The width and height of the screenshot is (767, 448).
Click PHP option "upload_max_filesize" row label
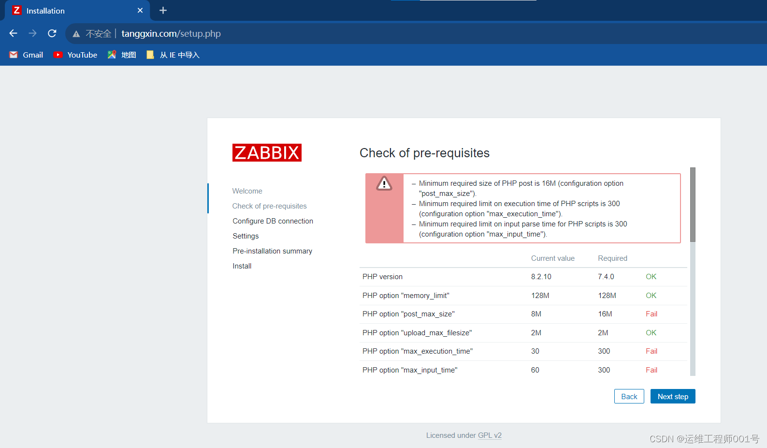[417, 333]
